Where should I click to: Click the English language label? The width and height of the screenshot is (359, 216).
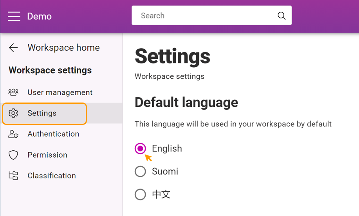[x=167, y=149]
